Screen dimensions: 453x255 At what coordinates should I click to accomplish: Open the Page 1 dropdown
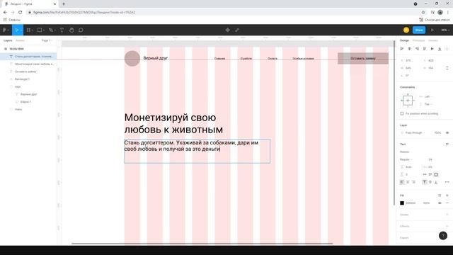(47, 40)
